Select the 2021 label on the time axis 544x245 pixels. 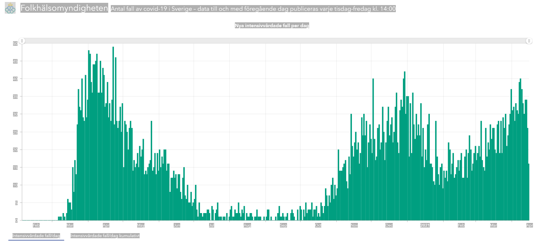[425, 225]
